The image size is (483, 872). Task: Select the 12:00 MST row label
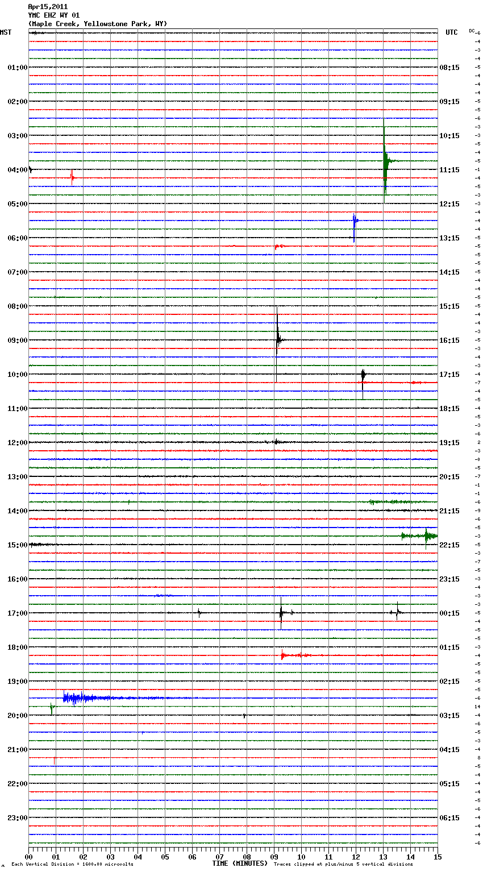tap(17, 443)
